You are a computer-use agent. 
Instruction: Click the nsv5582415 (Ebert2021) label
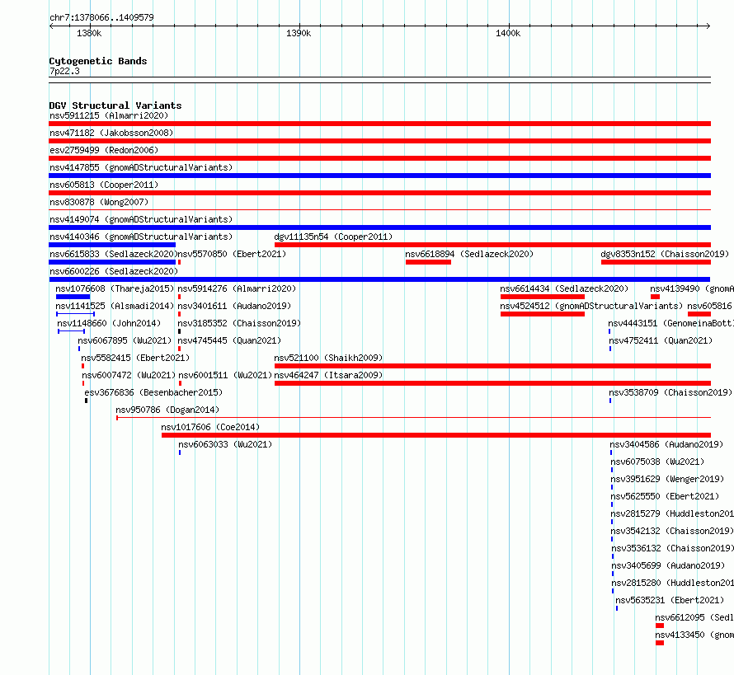(135, 358)
